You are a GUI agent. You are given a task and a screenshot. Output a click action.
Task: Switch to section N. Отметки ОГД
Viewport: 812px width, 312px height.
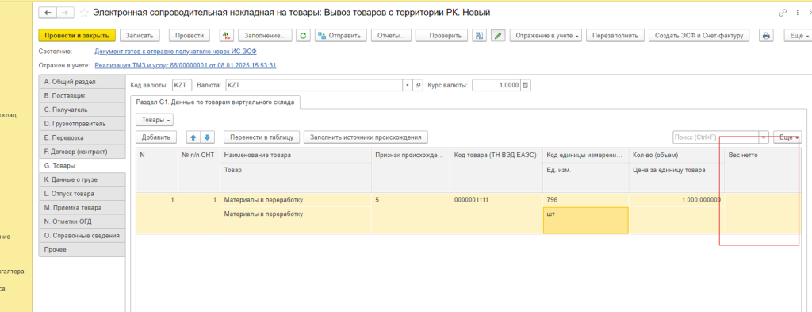coord(82,221)
